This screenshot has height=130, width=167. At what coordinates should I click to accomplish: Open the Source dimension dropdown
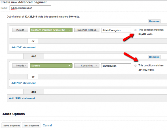coord(51,66)
